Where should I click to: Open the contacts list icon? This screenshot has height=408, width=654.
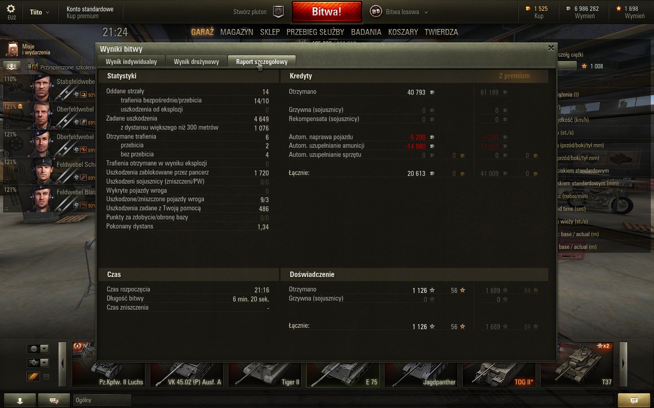pyautogui.click(x=20, y=400)
